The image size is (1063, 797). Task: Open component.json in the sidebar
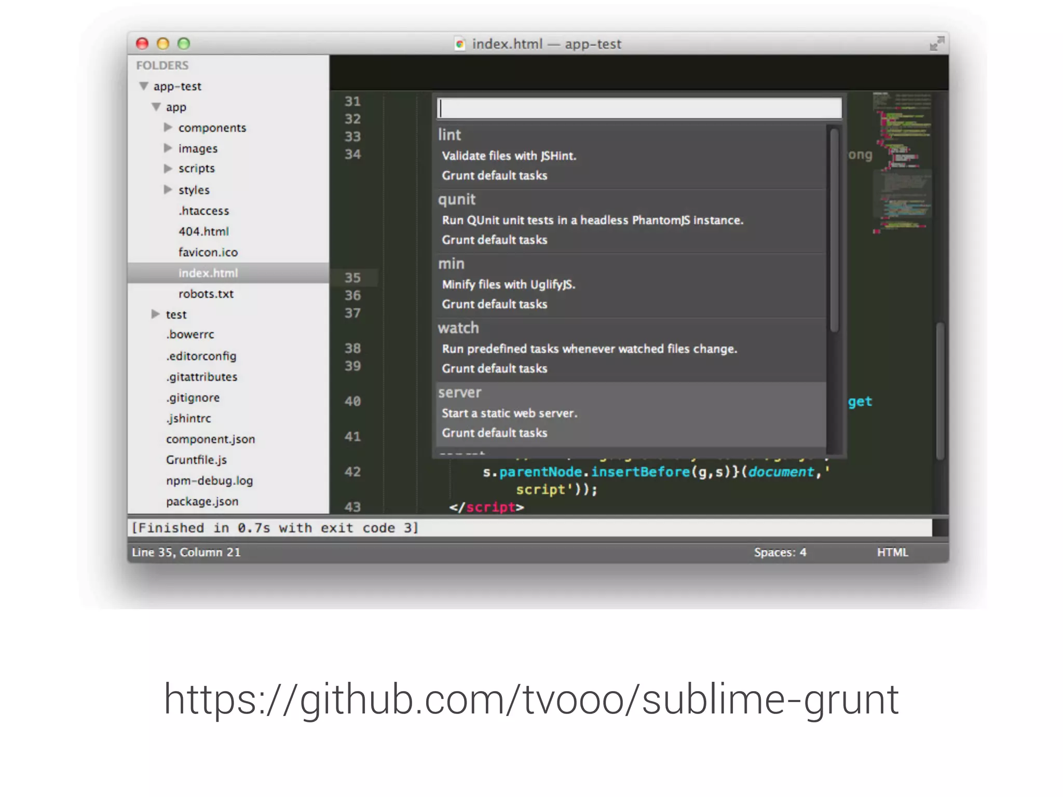tap(210, 439)
